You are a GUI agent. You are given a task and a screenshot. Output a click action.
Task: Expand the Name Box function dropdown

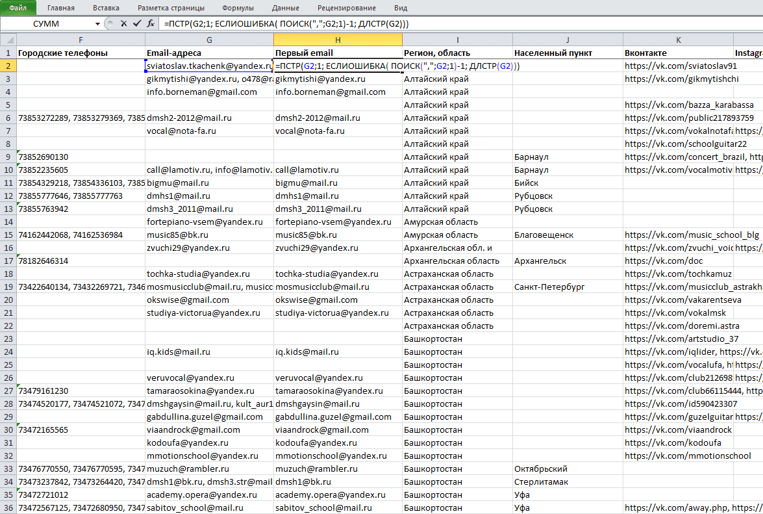click(x=98, y=23)
